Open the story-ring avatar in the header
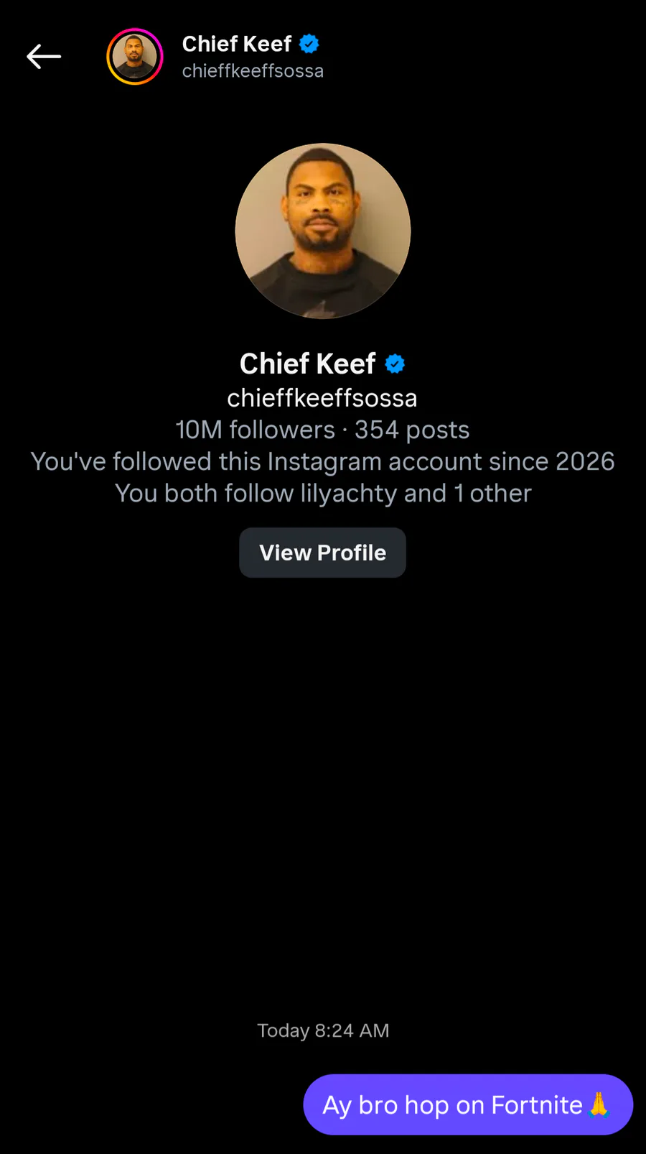 tap(135, 57)
